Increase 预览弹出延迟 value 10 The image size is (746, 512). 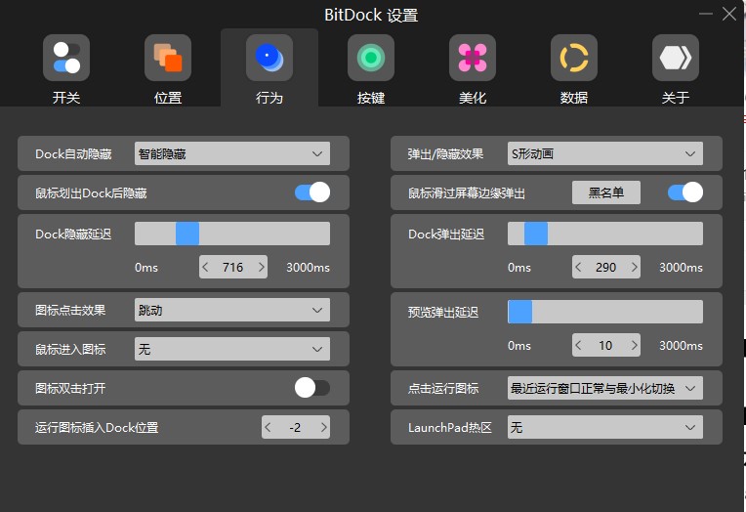pyautogui.click(x=634, y=345)
